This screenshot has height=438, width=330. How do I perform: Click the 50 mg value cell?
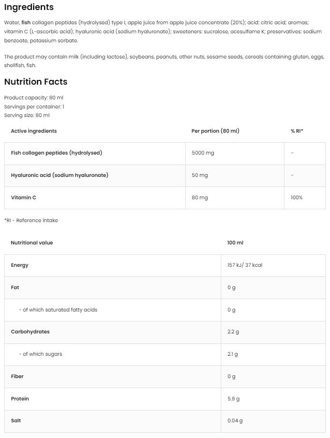200,175
